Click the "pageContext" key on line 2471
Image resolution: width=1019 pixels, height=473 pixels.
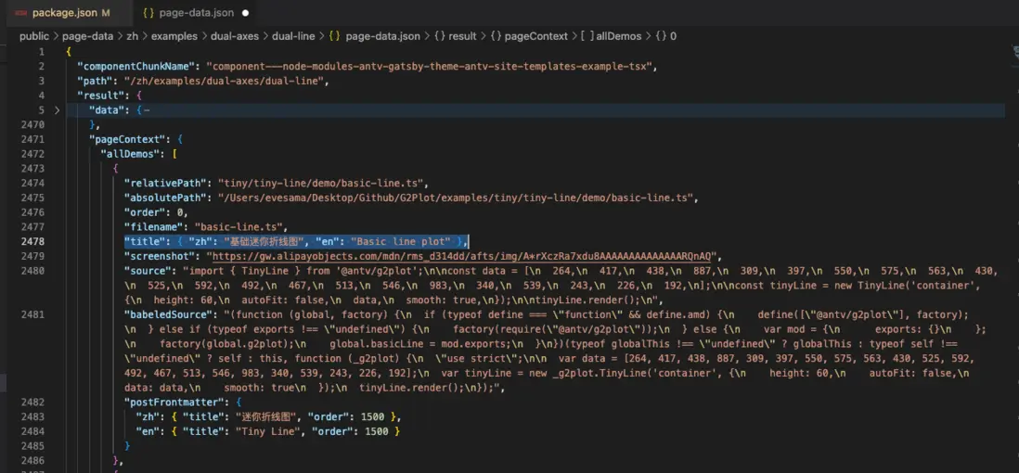[127, 139]
